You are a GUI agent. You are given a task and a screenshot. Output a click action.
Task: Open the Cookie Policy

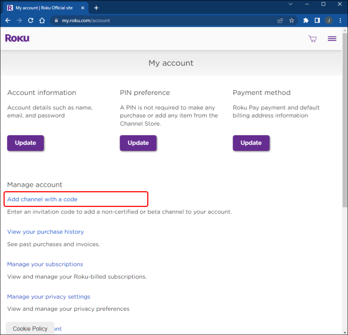point(30,328)
